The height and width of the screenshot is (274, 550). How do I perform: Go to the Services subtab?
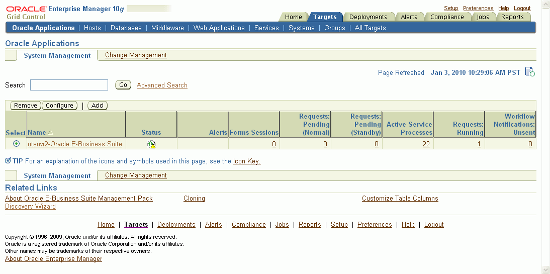[266, 28]
